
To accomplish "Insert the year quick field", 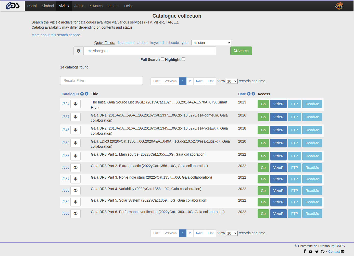I will pyautogui.click(x=185, y=43).
